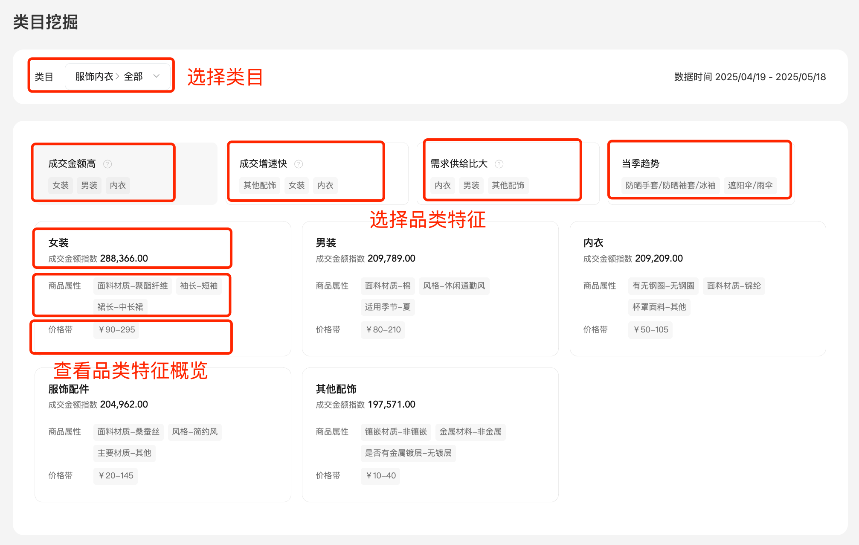Click the 其他配饰 card heading
This screenshot has height=545, width=859.
pyautogui.click(x=336, y=389)
